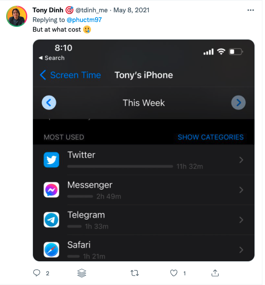The width and height of the screenshot is (265, 285).
Task: Like the tweet with heart icon
Action: 174,273
